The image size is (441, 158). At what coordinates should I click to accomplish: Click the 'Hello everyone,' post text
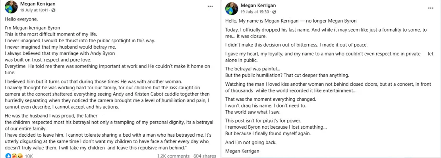(22, 19)
